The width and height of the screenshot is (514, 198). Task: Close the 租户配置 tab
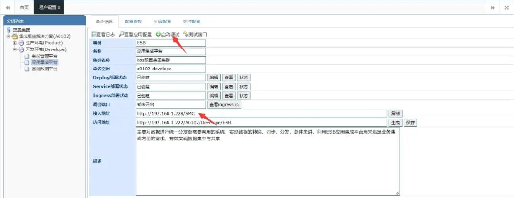(59, 7)
